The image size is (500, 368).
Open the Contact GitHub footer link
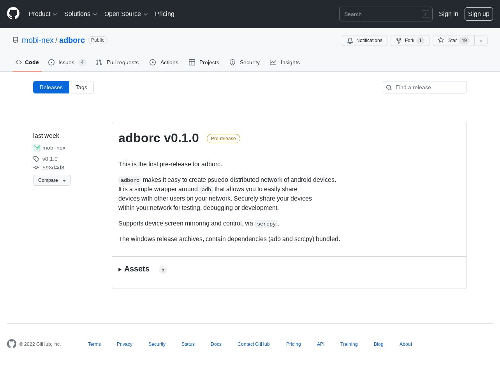pos(254,344)
